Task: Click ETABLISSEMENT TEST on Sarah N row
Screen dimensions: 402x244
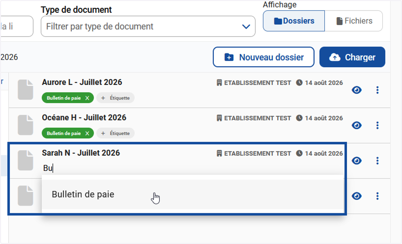Action: click(x=254, y=153)
